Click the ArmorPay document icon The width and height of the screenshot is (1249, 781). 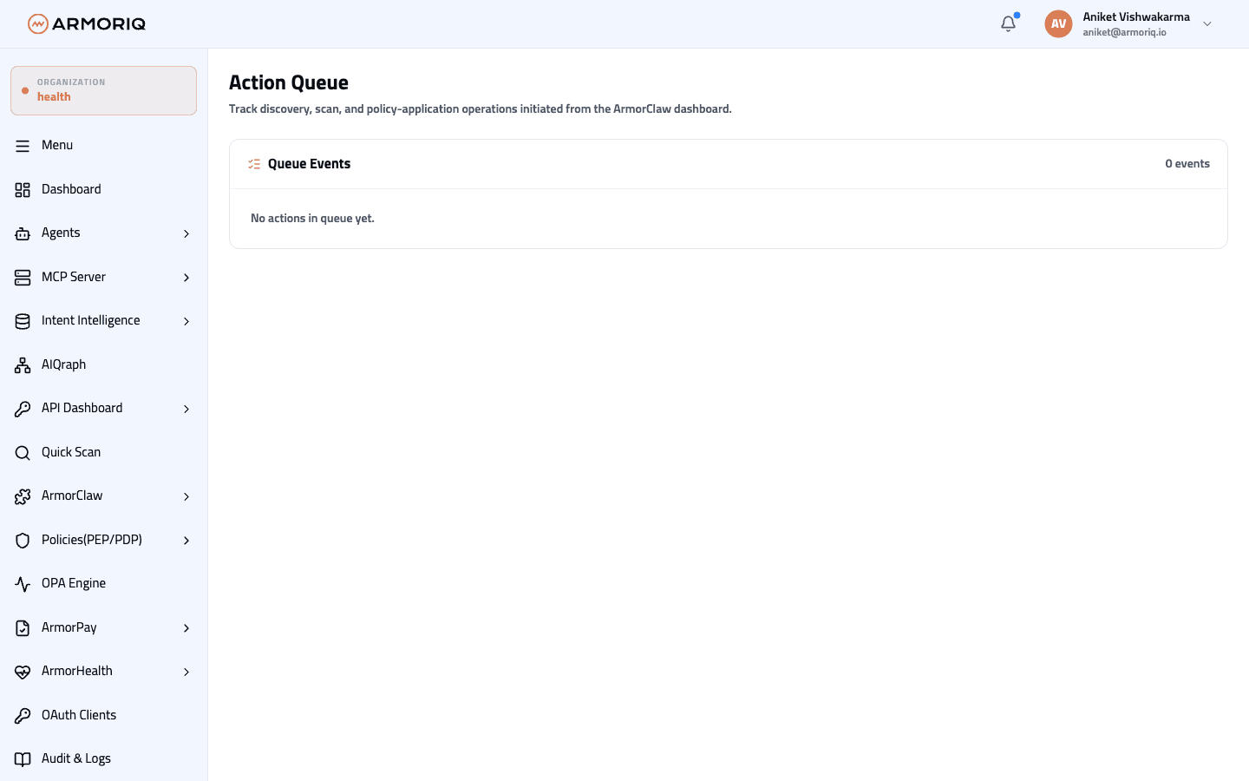23,627
